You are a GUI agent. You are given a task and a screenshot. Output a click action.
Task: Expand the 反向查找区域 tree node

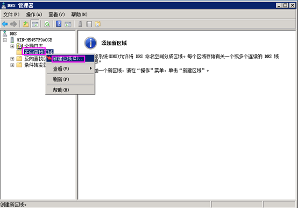coord(12,59)
